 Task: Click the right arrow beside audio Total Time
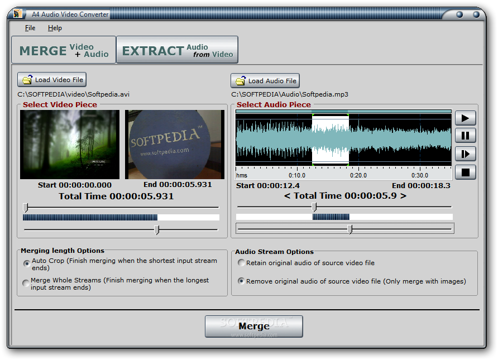[x=403, y=196]
